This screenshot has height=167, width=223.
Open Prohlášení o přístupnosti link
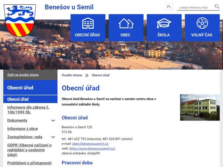coord(29,163)
